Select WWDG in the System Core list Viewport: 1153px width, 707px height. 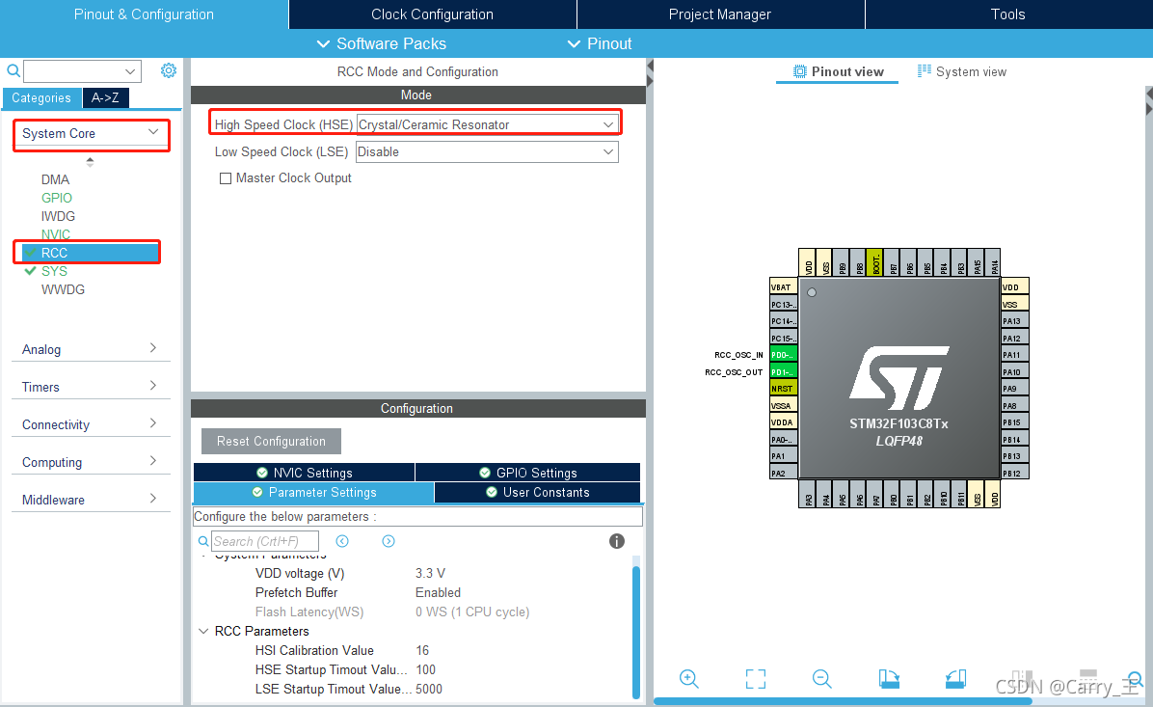(x=63, y=290)
